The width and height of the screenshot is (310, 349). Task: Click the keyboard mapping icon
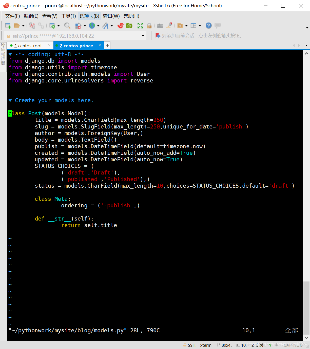click(160, 26)
